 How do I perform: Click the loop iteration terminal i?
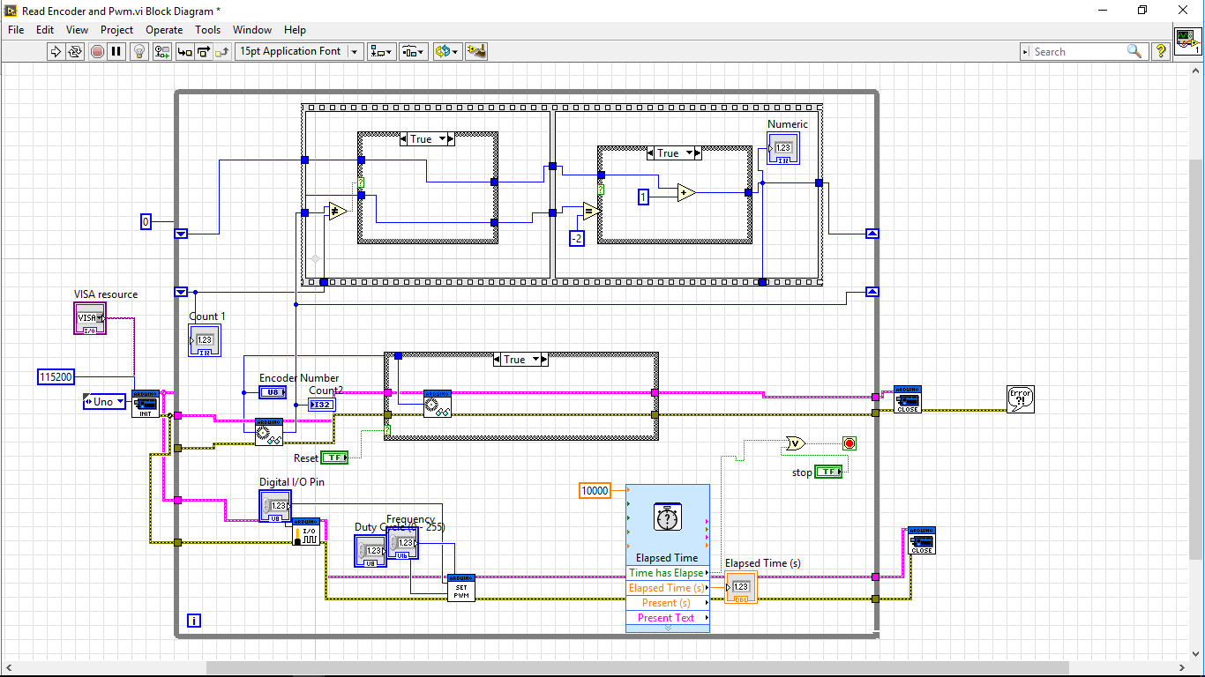pyautogui.click(x=195, y=621)
